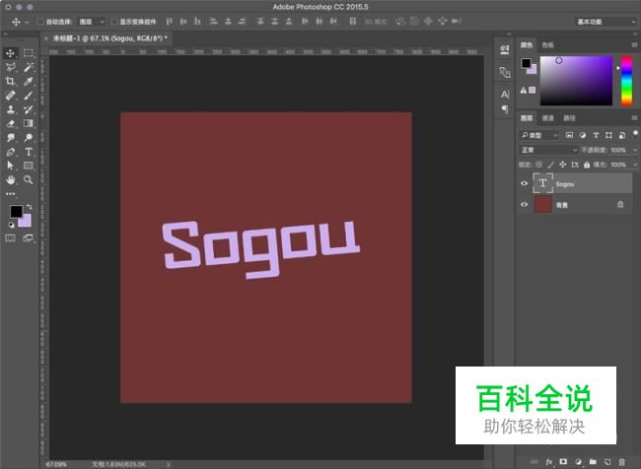Select the Path Selection tool
This screenshot has height=469, width=641.
tap(11, 166)
